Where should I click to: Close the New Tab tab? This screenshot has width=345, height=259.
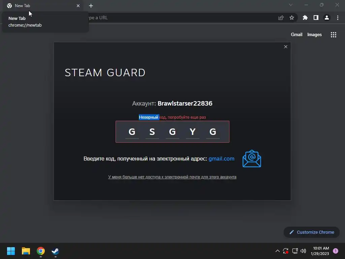click(78, 6)
